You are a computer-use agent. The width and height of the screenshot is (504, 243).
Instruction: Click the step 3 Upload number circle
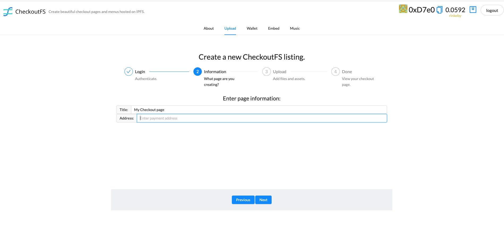point(267,72)
